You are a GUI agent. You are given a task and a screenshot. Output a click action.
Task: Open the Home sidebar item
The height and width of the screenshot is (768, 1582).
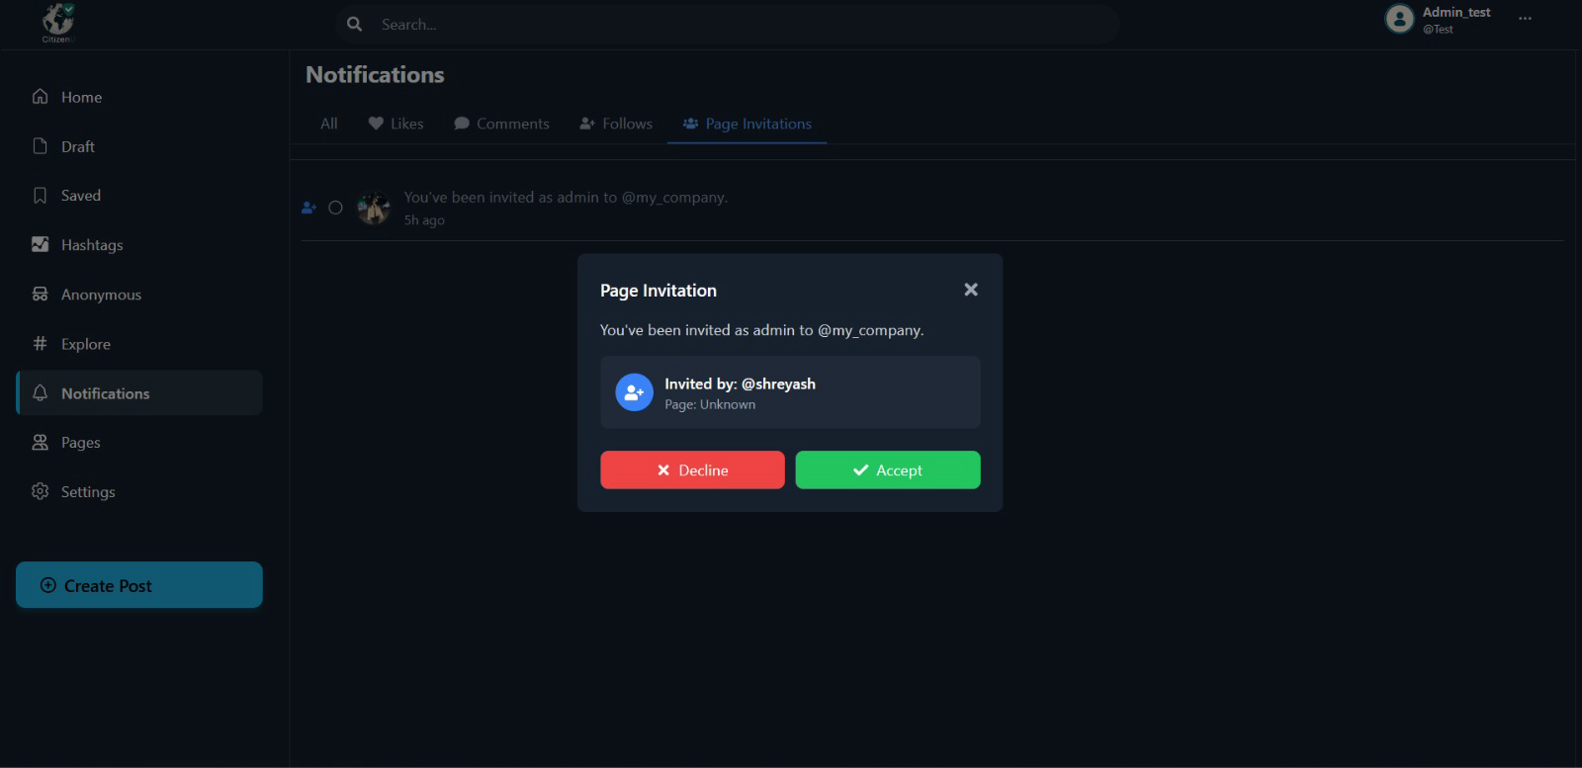click(81, 97)
